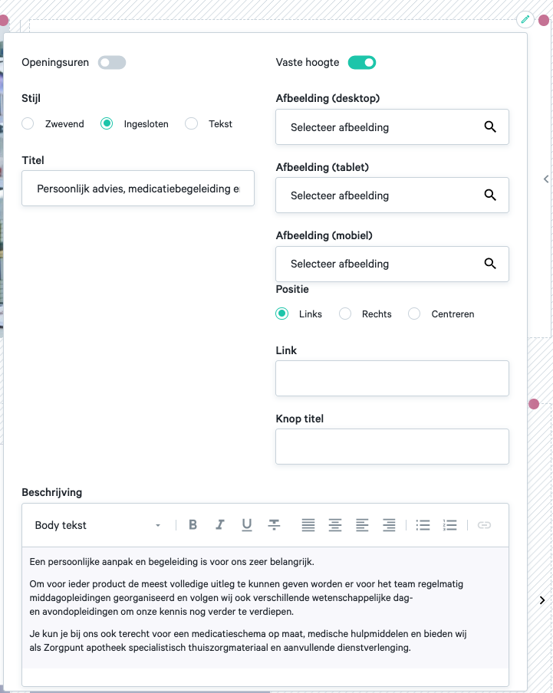Screen dimensions: 553x693
Task: Click search icon in Afbeelding (mobiel) field
Action: pyautogui.click(x=490, y=264)
